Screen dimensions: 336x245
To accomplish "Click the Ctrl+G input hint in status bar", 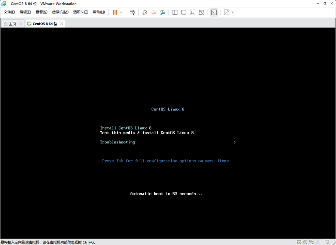I will (48, 242).
